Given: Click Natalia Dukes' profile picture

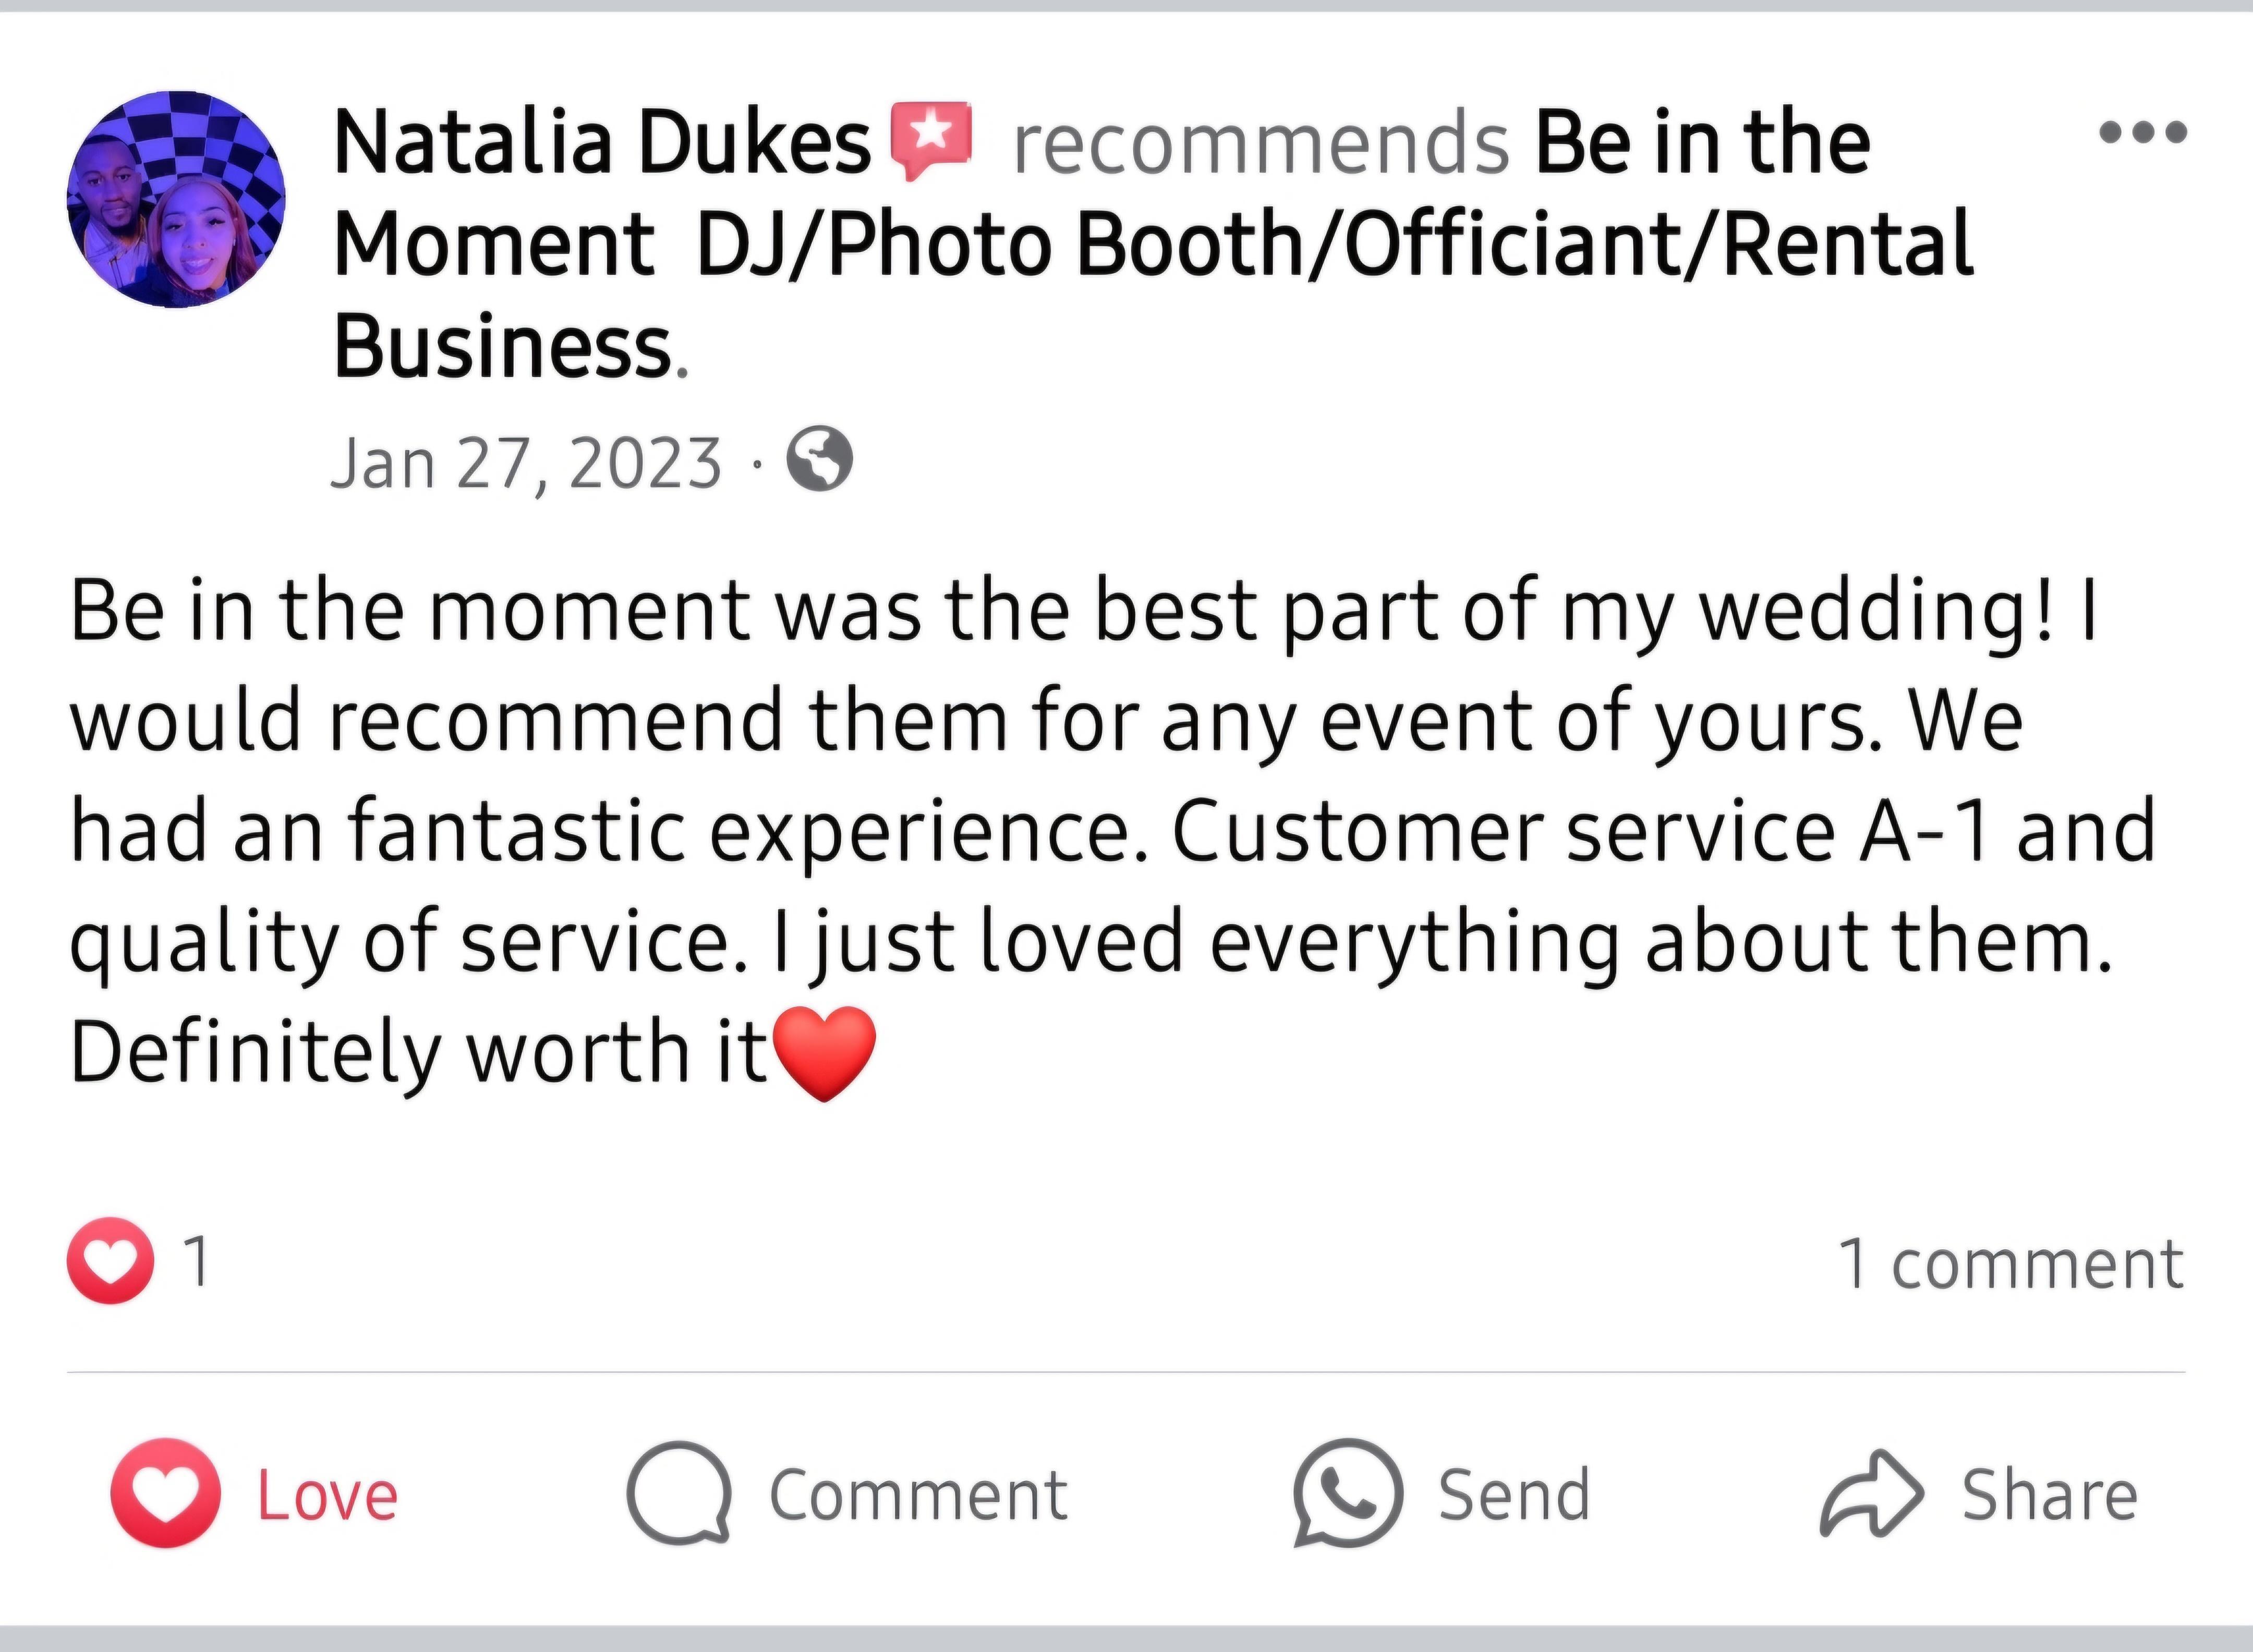Looking at the screenshot, I should (176, 199).
